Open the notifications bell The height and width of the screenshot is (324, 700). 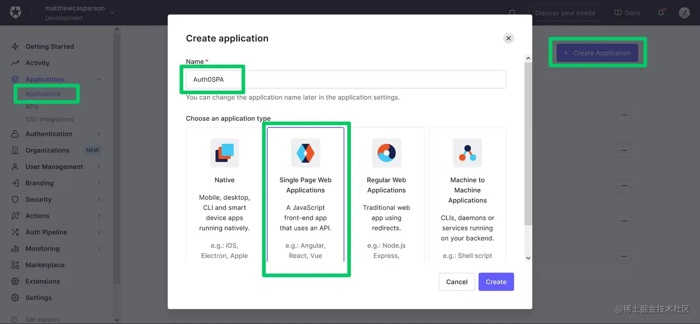[661, 12]
